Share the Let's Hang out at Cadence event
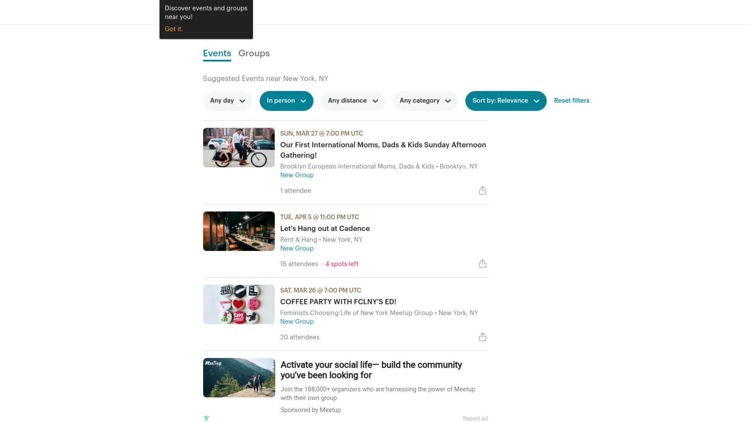Viewport: 750px width, 422px height. pyautogui.click(x=482, y=264)
